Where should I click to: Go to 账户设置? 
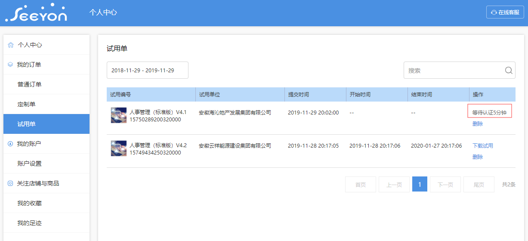(46, 164)
